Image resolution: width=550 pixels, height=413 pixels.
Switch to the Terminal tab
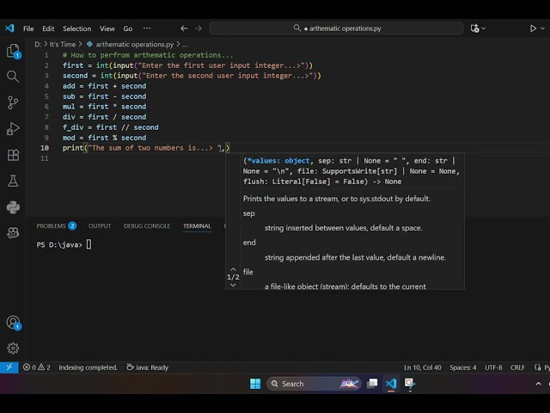point(197,225)
